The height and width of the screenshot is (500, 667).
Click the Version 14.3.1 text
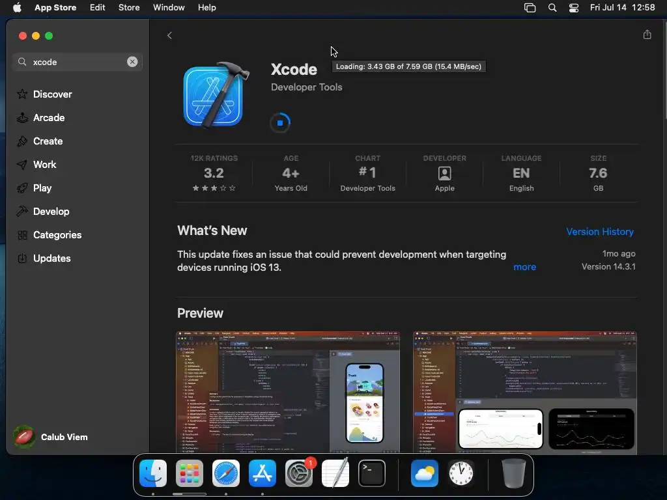point(608,266)
